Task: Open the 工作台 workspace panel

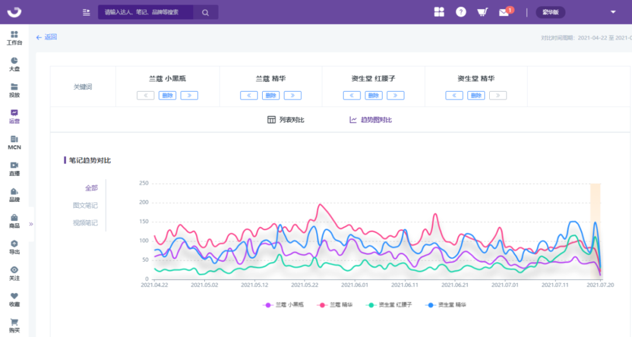Action: coord(15,37)
